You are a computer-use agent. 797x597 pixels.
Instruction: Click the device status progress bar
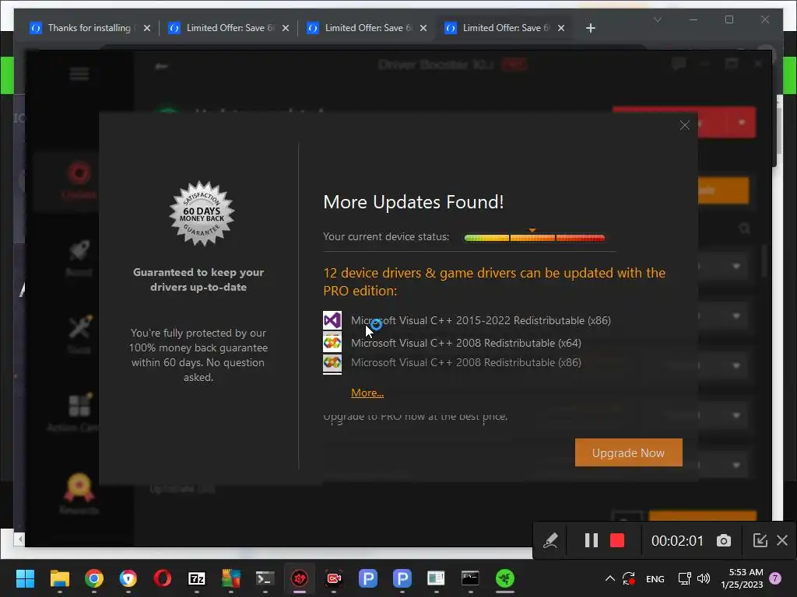(x=534, y=238)
